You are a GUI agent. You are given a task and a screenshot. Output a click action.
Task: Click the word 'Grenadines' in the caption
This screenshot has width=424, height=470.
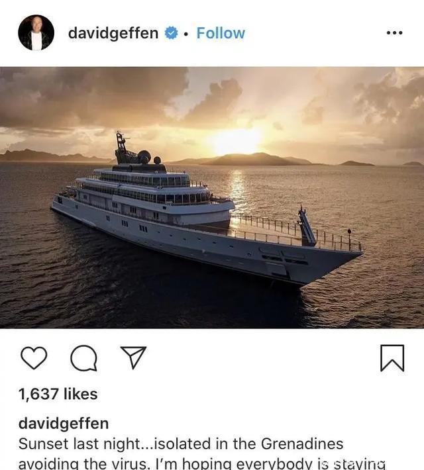click(x=302, y=444)
